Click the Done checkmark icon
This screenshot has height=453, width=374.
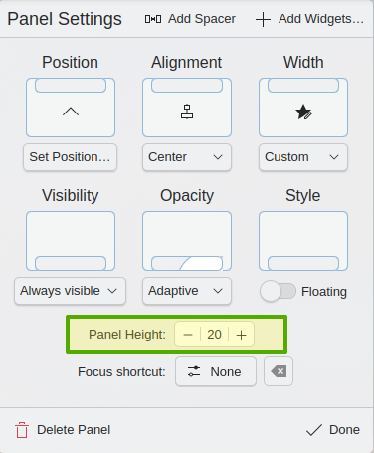(314, 430)
